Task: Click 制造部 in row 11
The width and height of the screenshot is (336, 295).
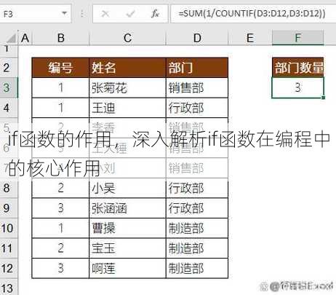Action: pos(197,248)
